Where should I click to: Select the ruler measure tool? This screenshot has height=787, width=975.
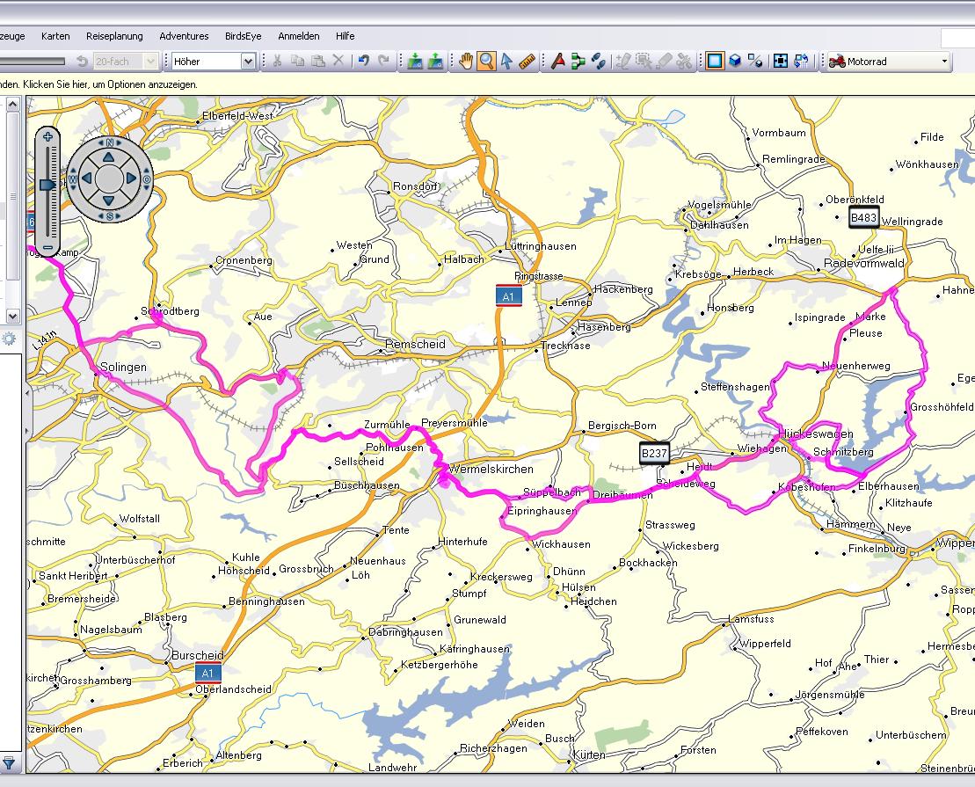point(528,61)
